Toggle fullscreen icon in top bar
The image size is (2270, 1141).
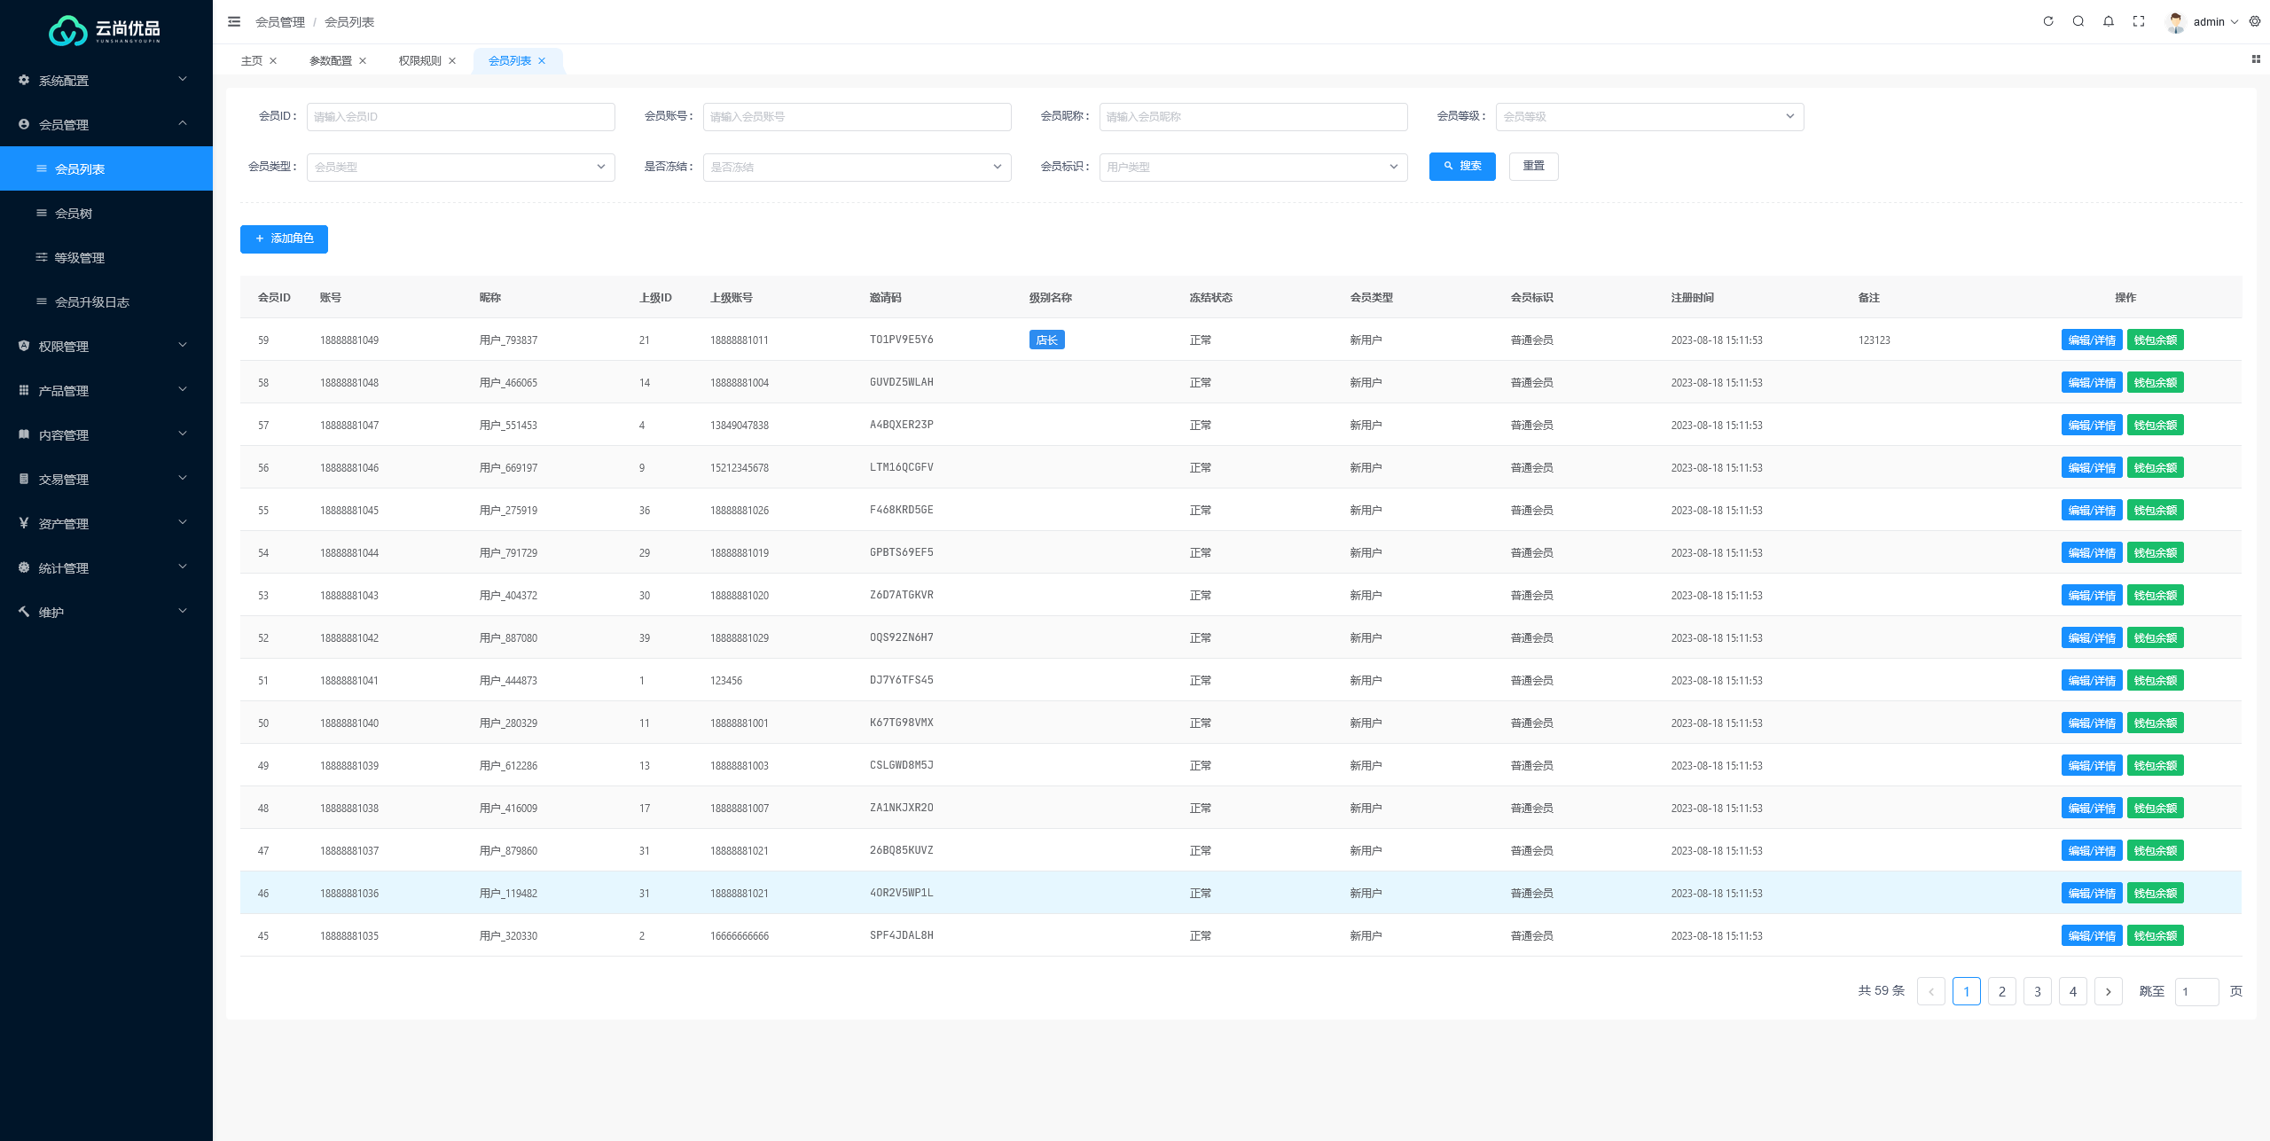pyautogui.click(x=2139, y=21)
